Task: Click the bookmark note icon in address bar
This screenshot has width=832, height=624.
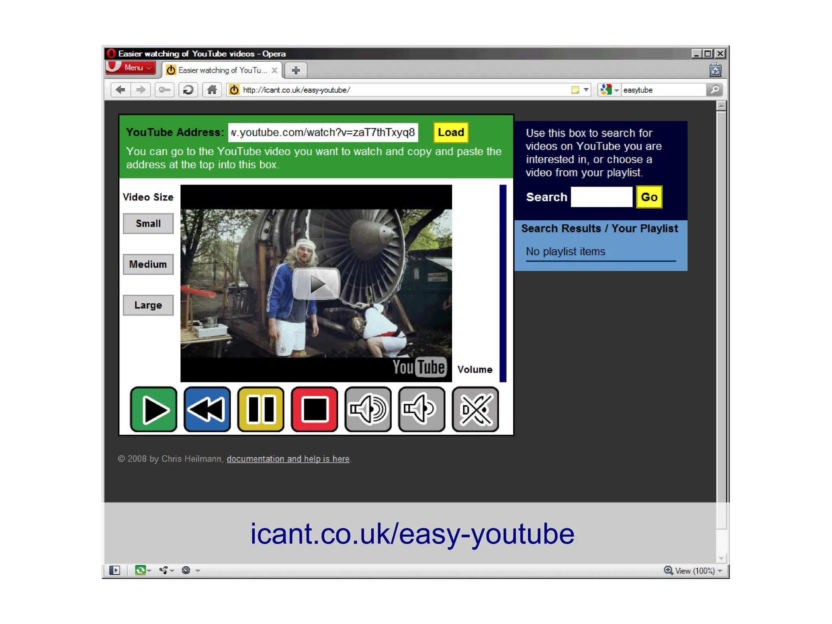Action: (575, 90)
